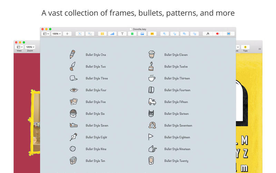Select the round cookie bullet icon
276x173 pixels.
click(73, 149)
